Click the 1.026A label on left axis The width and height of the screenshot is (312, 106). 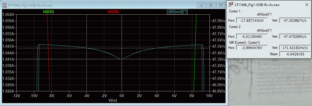[x=8, y=91]
